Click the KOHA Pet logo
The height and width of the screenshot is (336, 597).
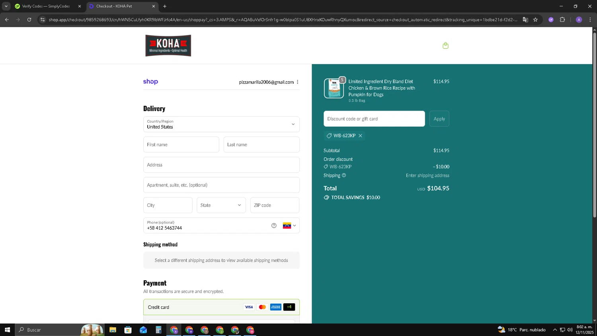tap(168, 45)
